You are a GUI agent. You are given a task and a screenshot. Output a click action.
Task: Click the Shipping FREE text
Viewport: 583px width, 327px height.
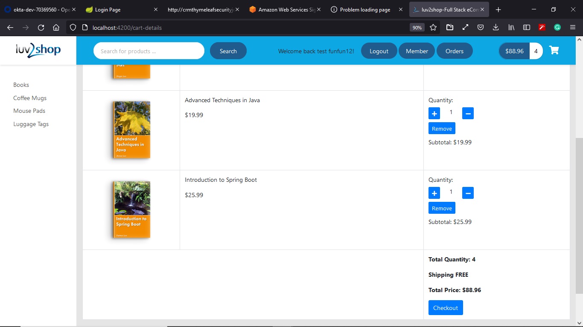[448, 275]
